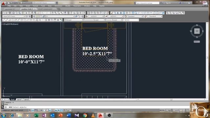The width and height of the screenshot is (210, 118).
Task: Select the Array modify tool
Action: pyautogui.click(x=124, y=13)
